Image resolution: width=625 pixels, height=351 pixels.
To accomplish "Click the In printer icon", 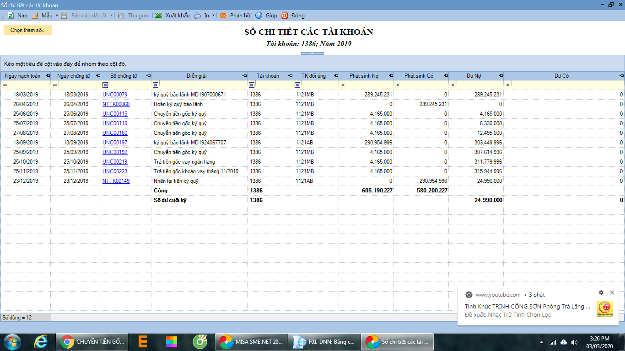I will click(197, 16).
